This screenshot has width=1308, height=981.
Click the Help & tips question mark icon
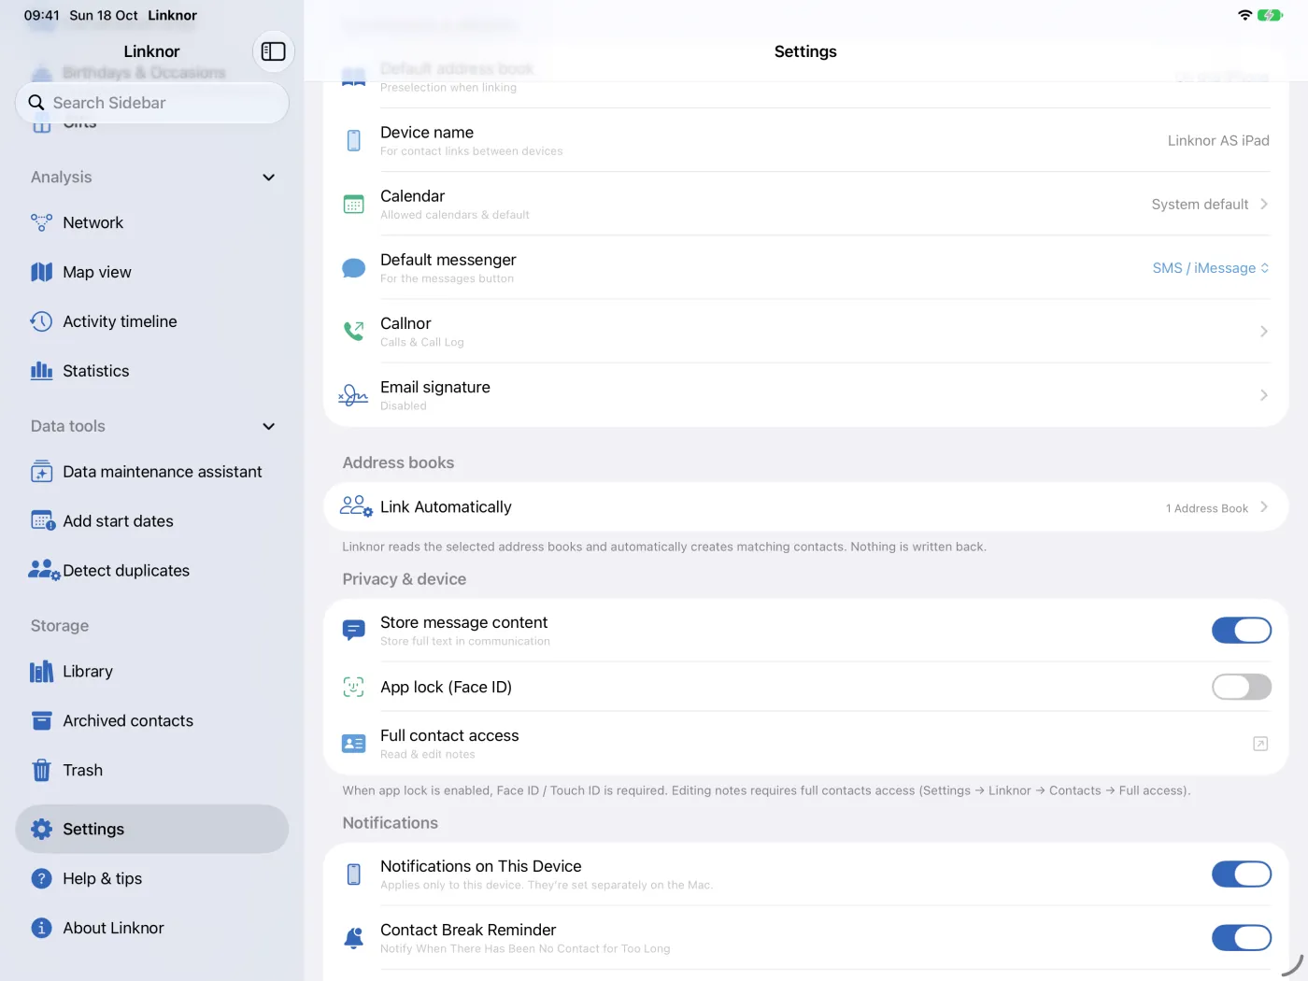pos(41,879)
